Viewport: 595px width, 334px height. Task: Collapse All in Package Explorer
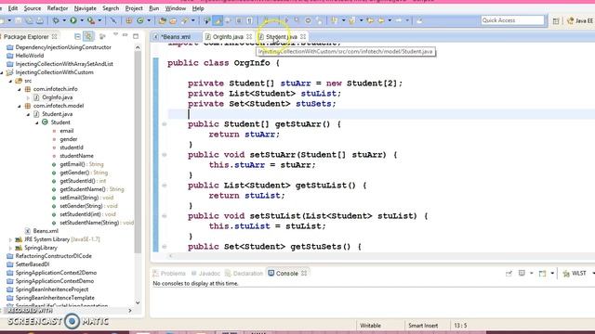pos(77,36)
